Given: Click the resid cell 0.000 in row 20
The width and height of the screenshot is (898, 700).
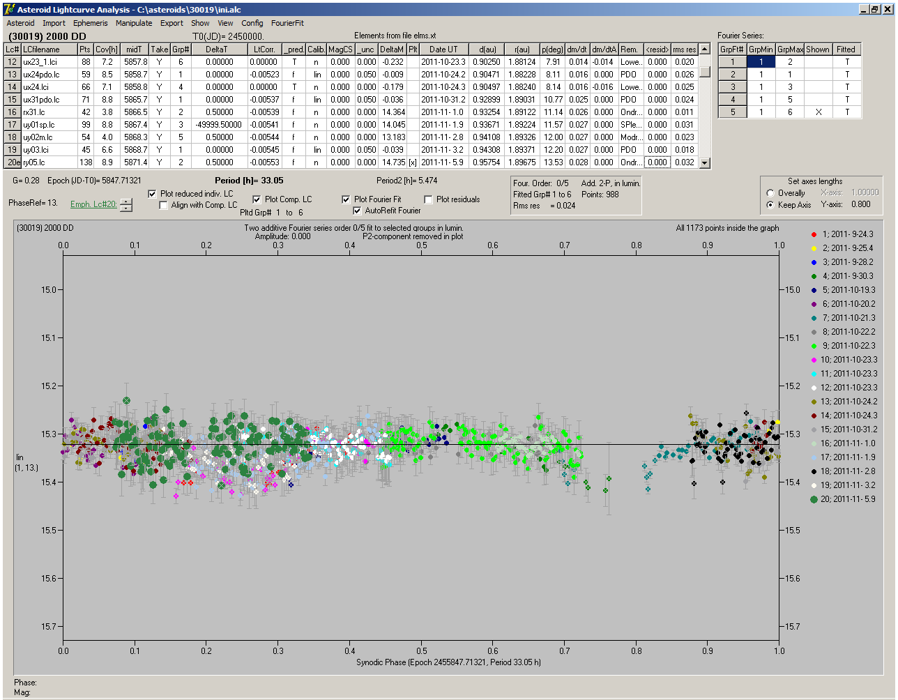Looking at the screenshot, I should (x=657, y=162).
